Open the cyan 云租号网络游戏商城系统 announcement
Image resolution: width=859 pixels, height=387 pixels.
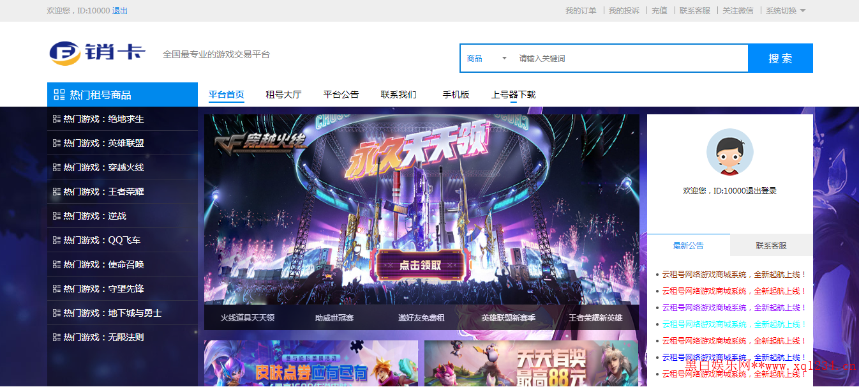click(x=735, y=324)
